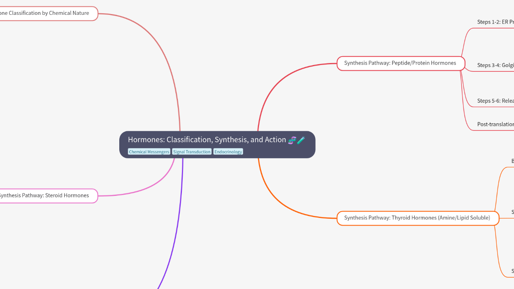The height and width of the screenshot is (289, 514).
Task: Click the DNA emoji in the central topic
Action: (x=292, y=140)
